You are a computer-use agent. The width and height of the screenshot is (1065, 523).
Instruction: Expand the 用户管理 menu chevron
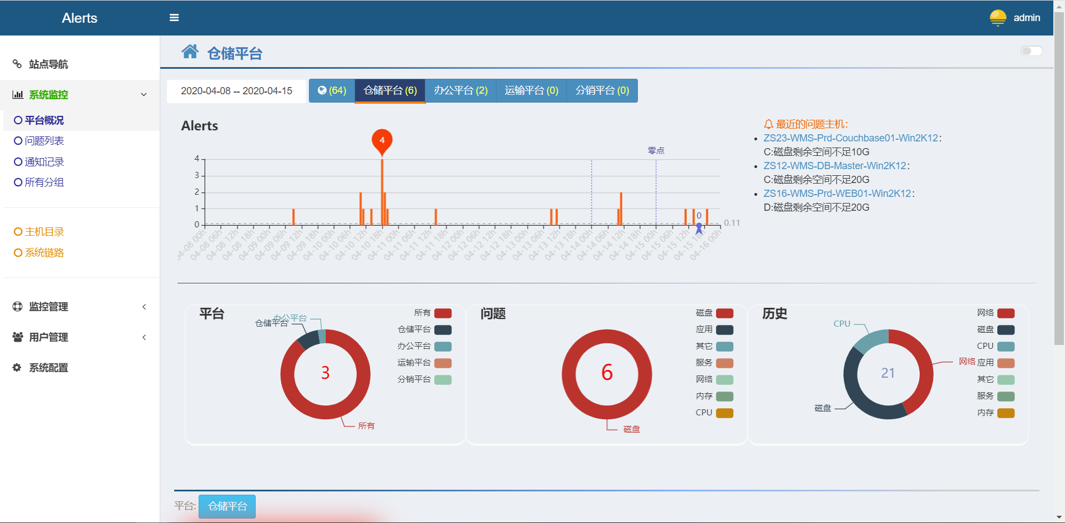(144, 337)
